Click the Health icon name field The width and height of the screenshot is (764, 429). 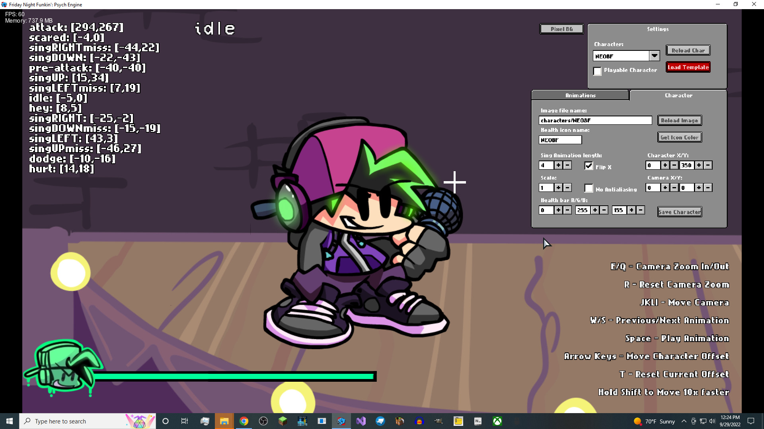pos(560,140)
